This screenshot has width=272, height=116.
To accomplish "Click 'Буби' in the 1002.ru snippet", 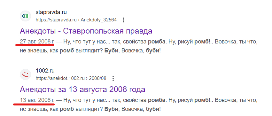I will (x=111, y=109).
